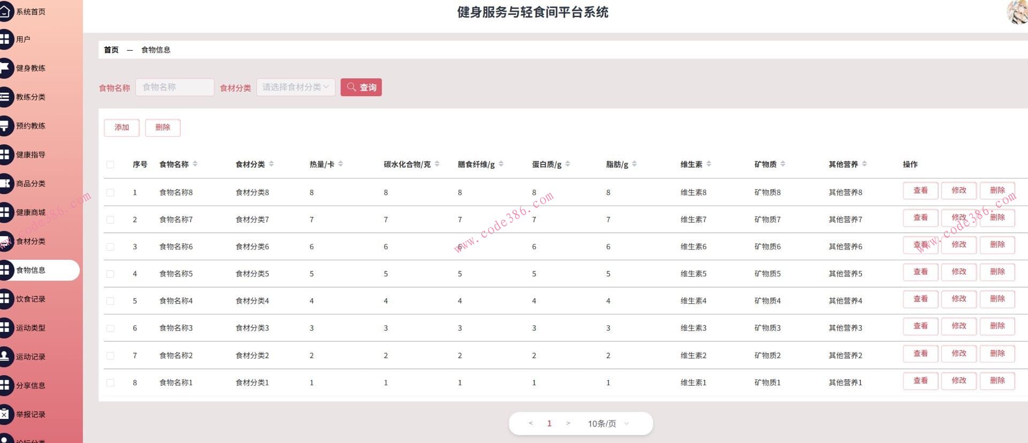The image size is (1028, 443).
Task: Click the 健身教练 flag icon
Action: (4, 68)
